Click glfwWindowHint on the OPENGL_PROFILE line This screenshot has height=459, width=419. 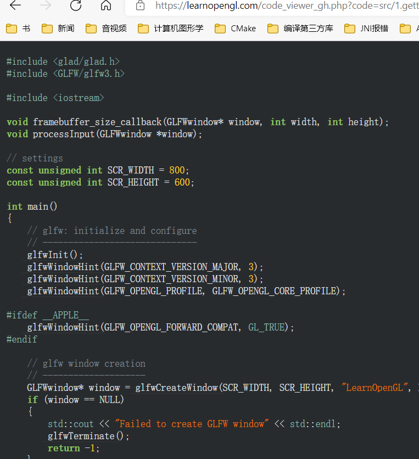coord(63,291)
